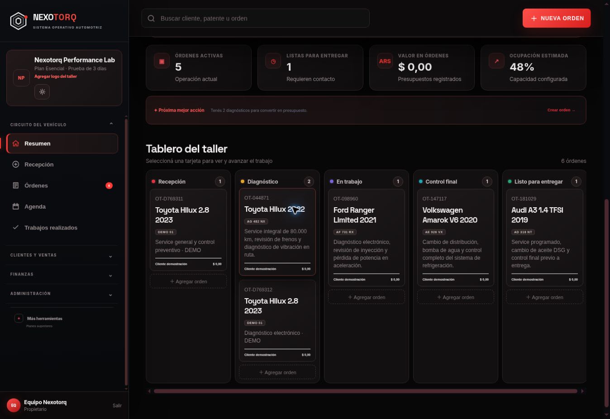Click the Recepción plus-circle icon
610x419 pixels.
coord(16,164)
